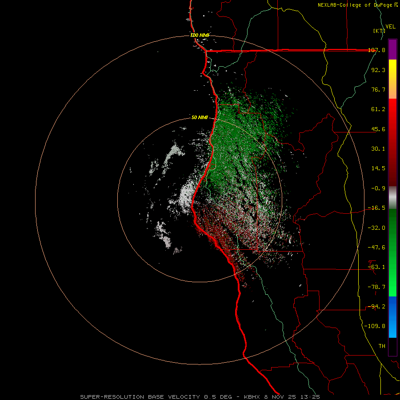This screenshot has width=400, height=400.
Task: Pick the bright green segment of the color bar
Action: coord(392,252)
